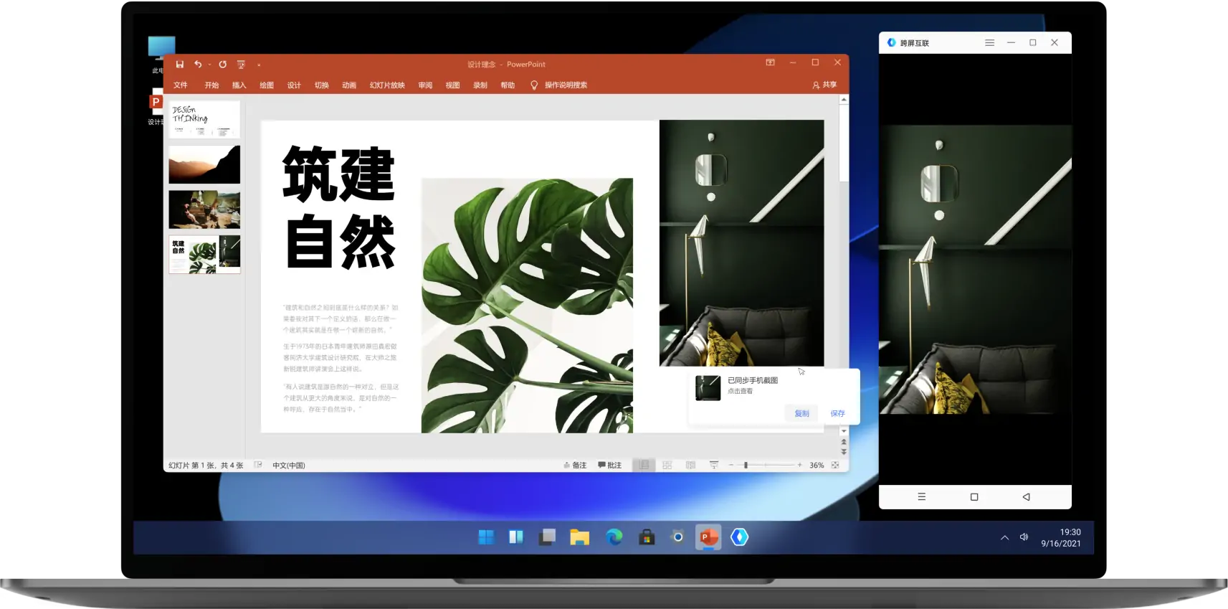Viewport: 1228px width, 609px height.
Task: Click the Redo icon in title bar
Action: (x=223, y=65)
